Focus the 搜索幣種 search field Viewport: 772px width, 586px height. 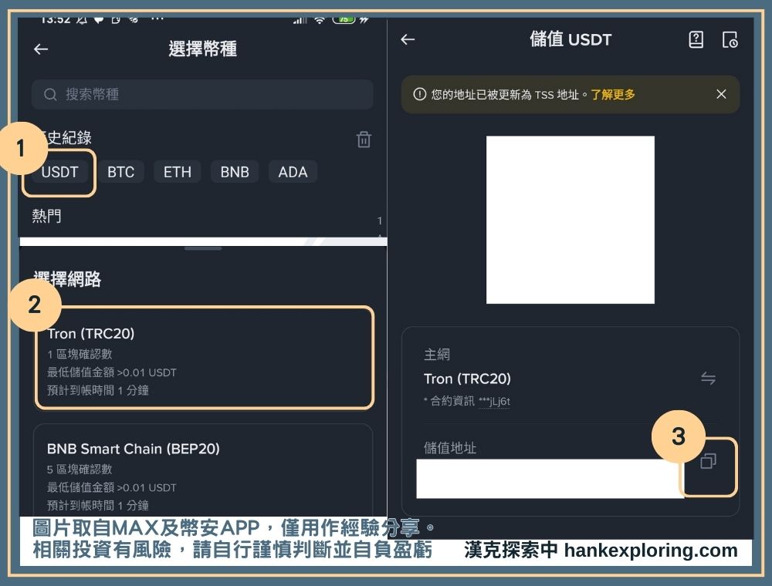click(202, 94)
